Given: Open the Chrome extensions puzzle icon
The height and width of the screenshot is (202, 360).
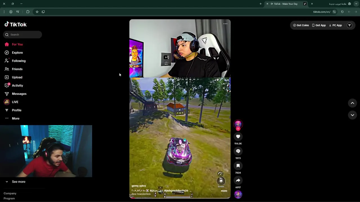Looking at the screenshot, I should click(x=28, y=12).
